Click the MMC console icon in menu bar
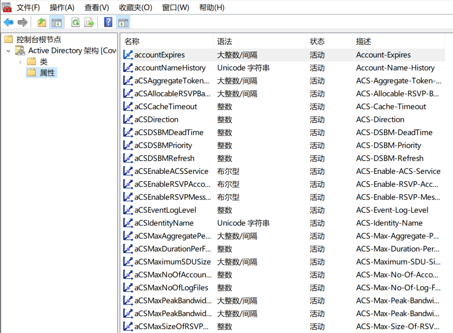This screenshot has height=333, width=453. (6, 7)
